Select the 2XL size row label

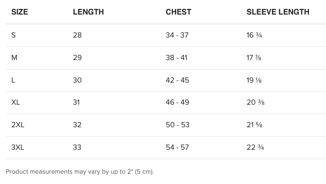tap(18, 125)
